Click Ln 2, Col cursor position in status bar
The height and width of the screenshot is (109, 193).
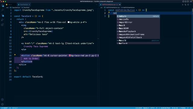tap(139, 108)
